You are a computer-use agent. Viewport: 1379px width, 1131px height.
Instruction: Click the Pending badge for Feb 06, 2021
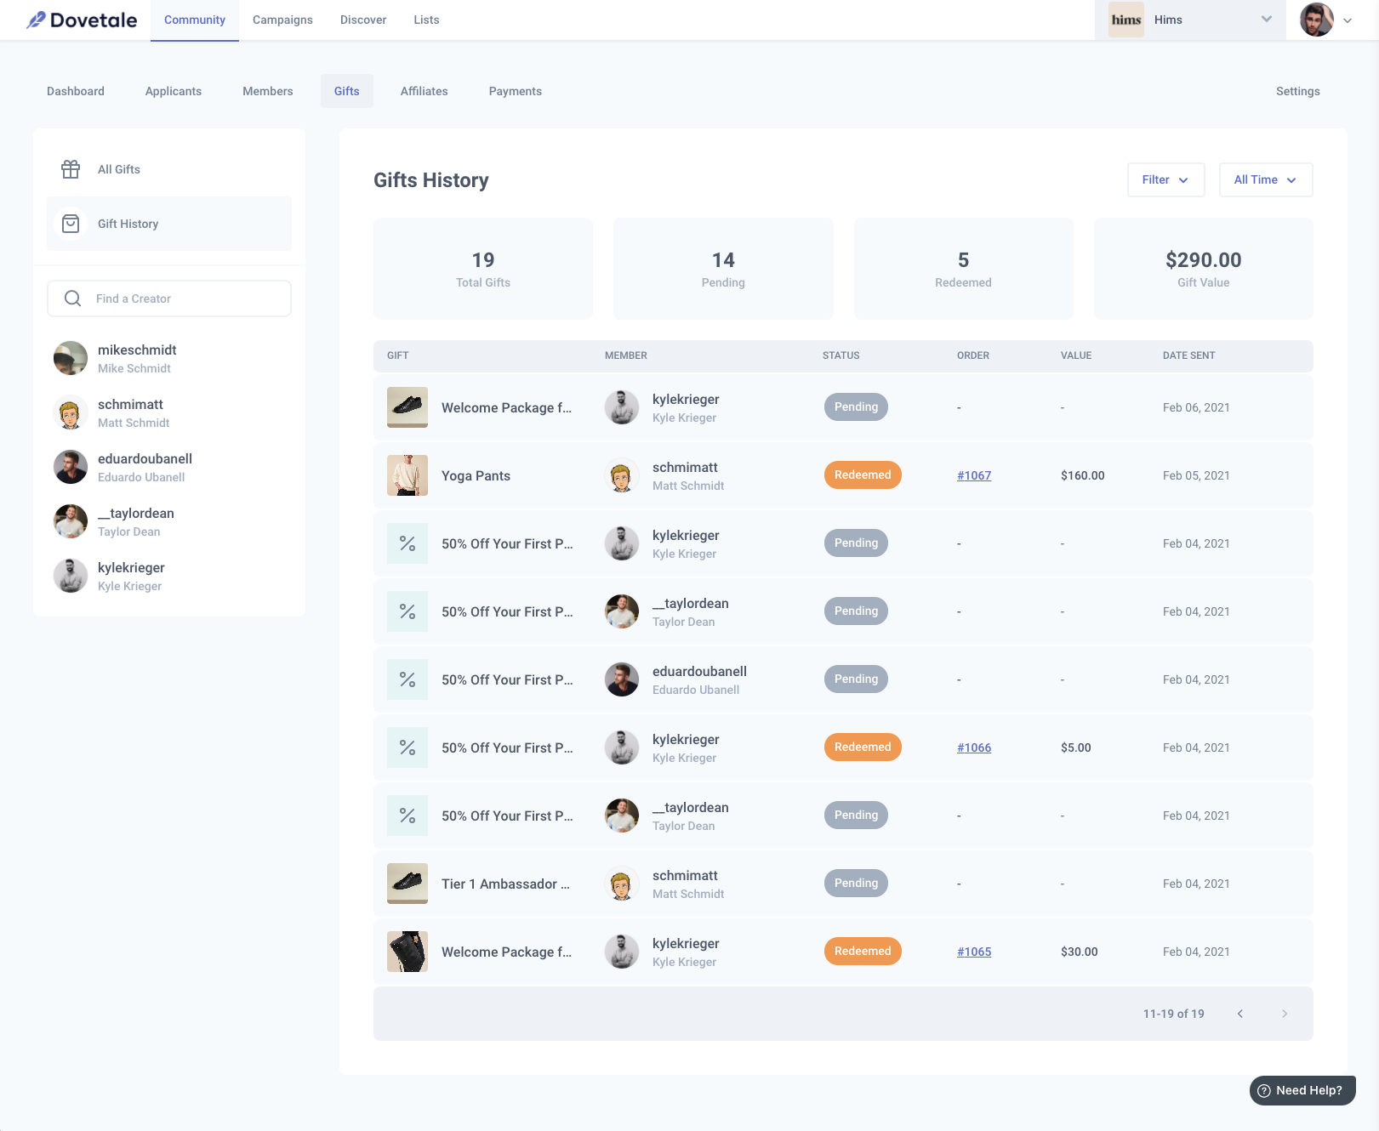pos(856,407)
